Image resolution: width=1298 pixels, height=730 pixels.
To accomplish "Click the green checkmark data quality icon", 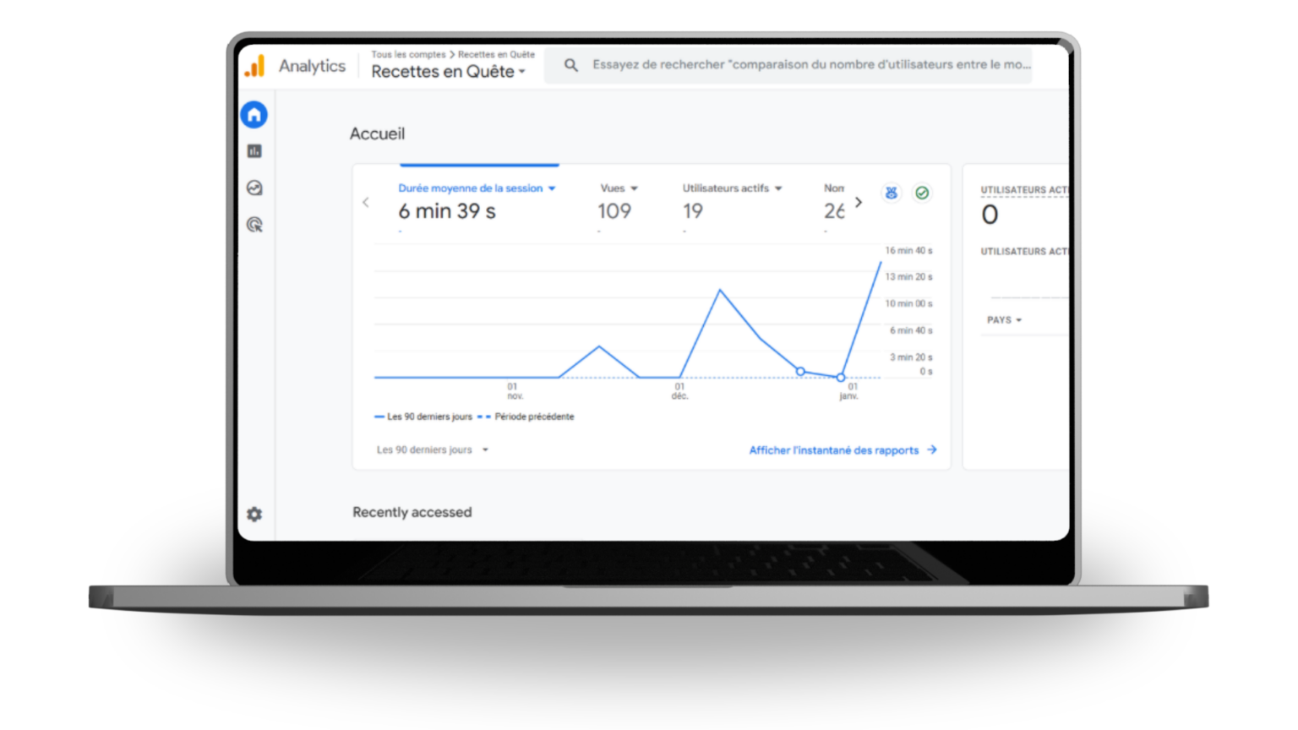I will click(922, 193).
